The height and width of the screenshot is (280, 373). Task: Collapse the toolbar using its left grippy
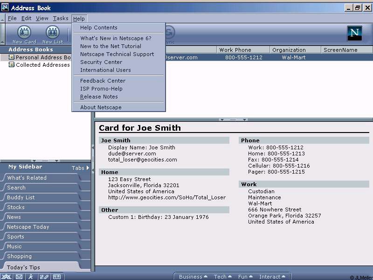tap(2, 35)
